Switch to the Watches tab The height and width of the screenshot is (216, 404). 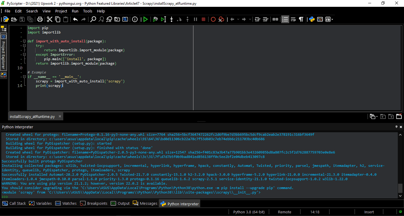point(66,203)
